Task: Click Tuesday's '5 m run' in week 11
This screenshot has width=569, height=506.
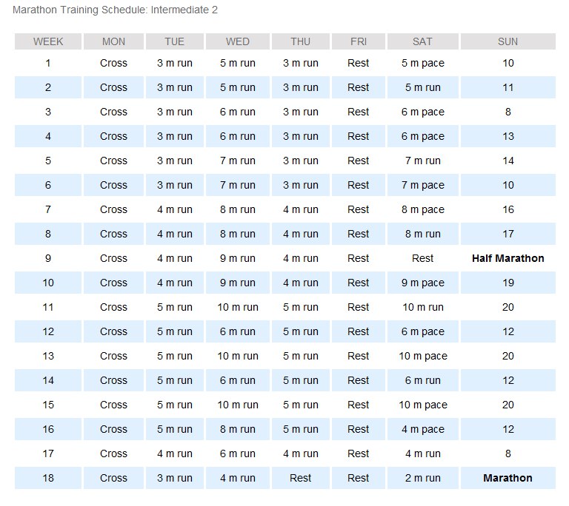Action: (175, 307)
